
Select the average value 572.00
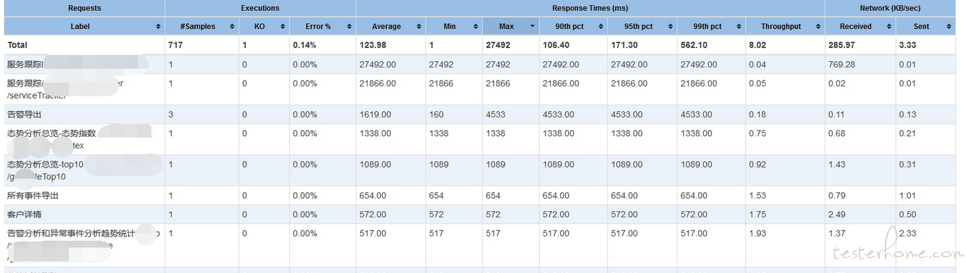372,215
